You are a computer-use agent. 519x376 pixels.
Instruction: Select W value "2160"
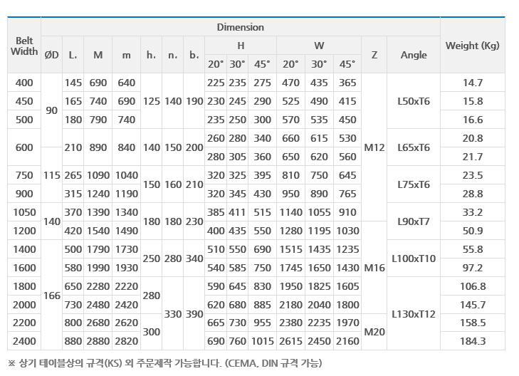[x=347, y=341]
